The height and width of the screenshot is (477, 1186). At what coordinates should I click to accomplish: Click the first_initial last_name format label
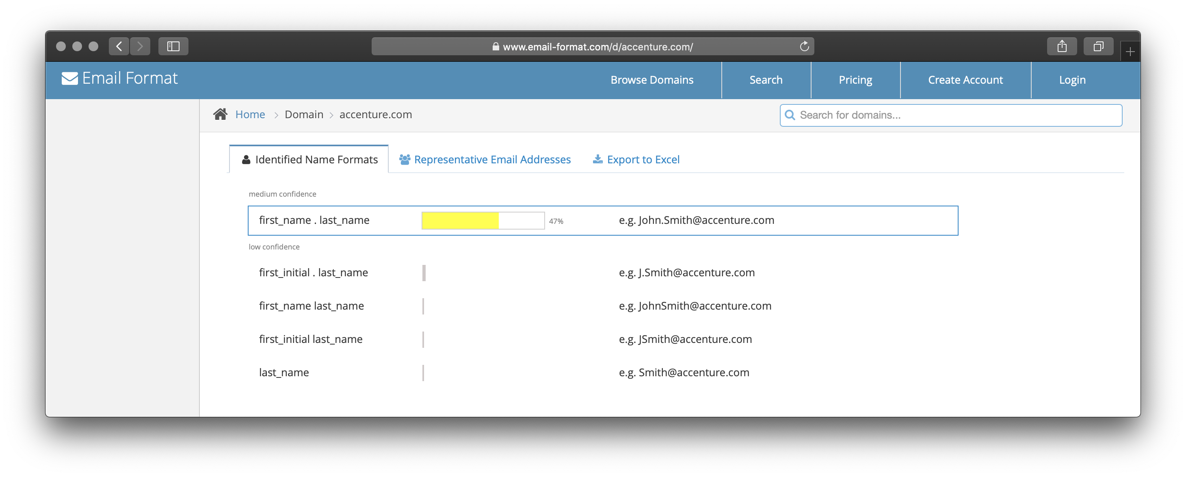click(310, 339)
